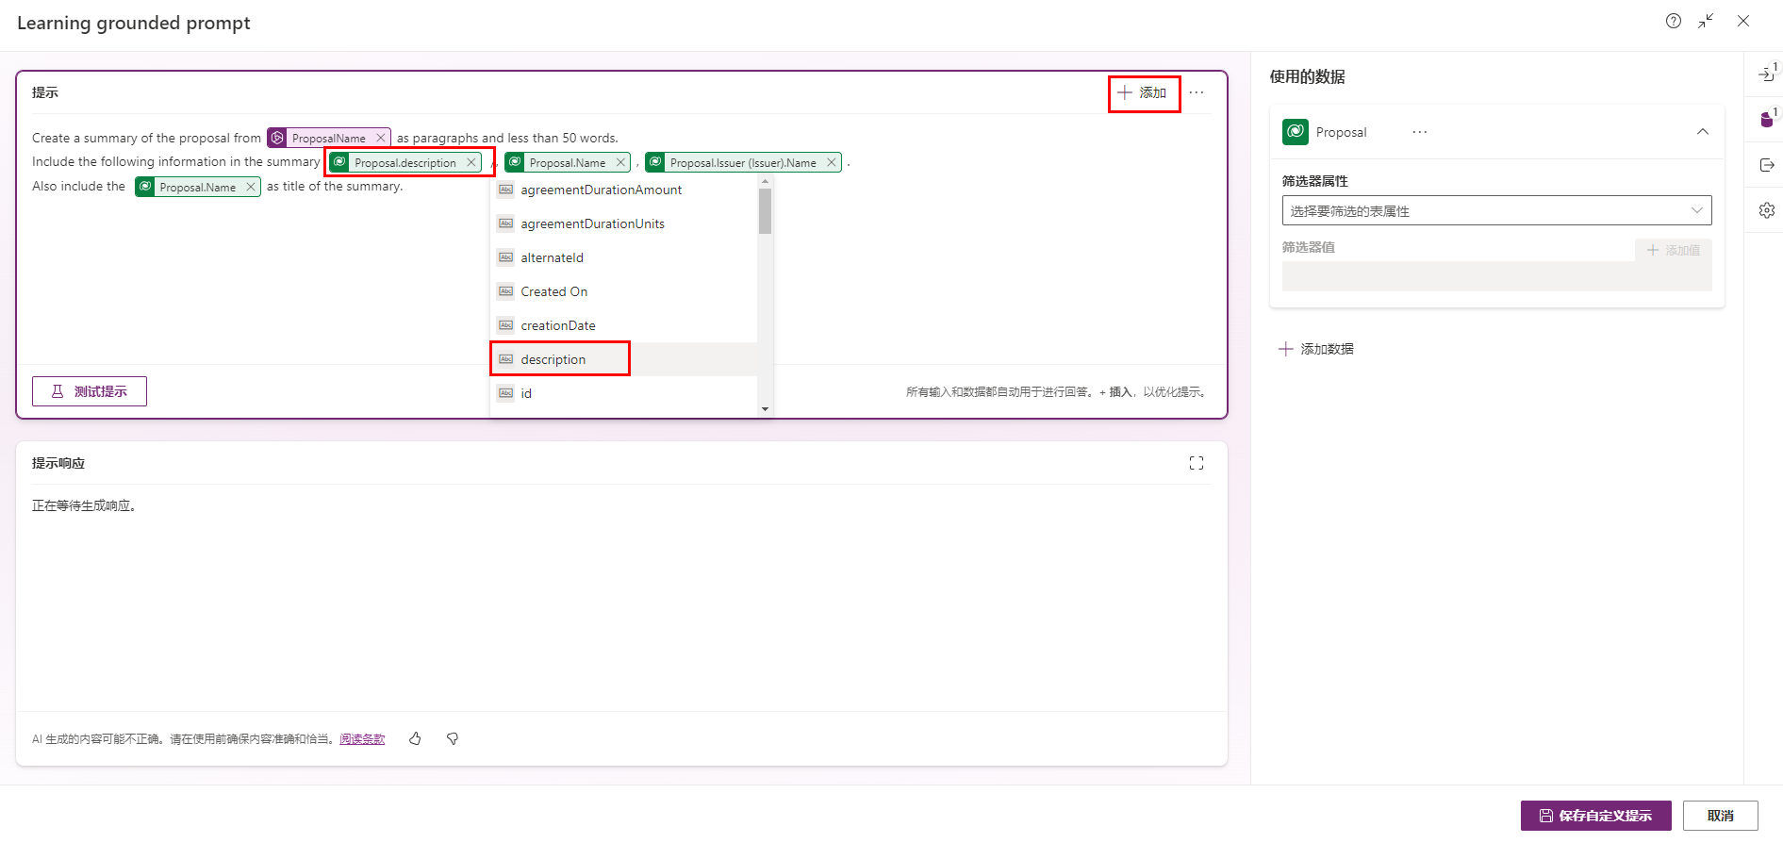Image resolution: width=1783 pixels, height=843 pixels.
Task: Expand the 提示响应 panel to full screen
Action: [1197, 463]
